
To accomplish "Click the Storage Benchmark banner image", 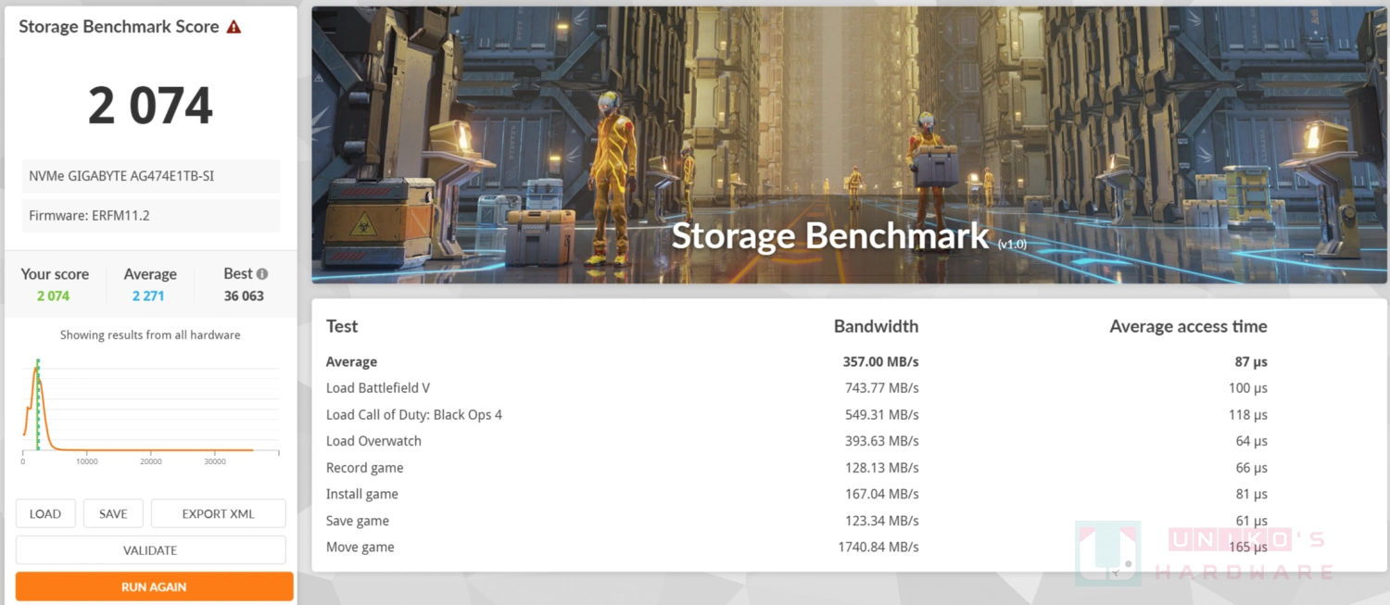I will coord(850,145).
